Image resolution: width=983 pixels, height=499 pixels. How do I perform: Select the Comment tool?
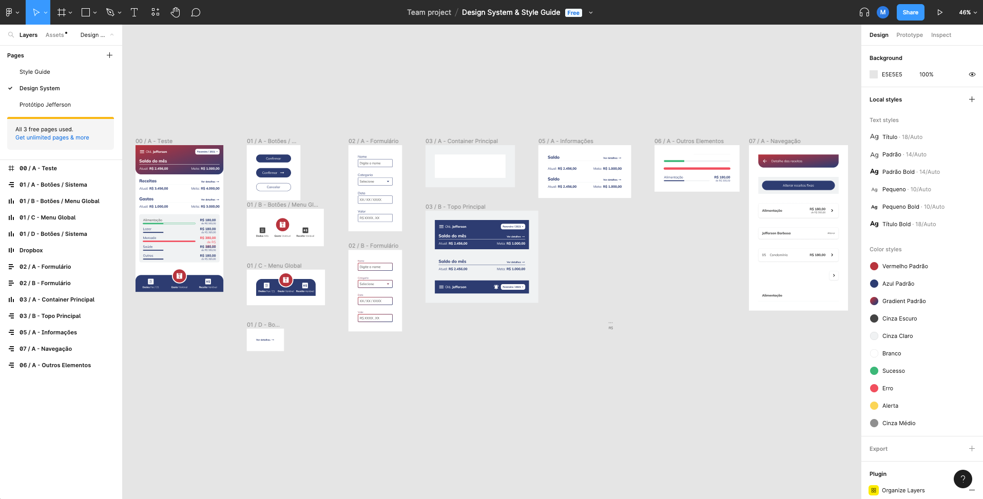[x=196, y=12]
